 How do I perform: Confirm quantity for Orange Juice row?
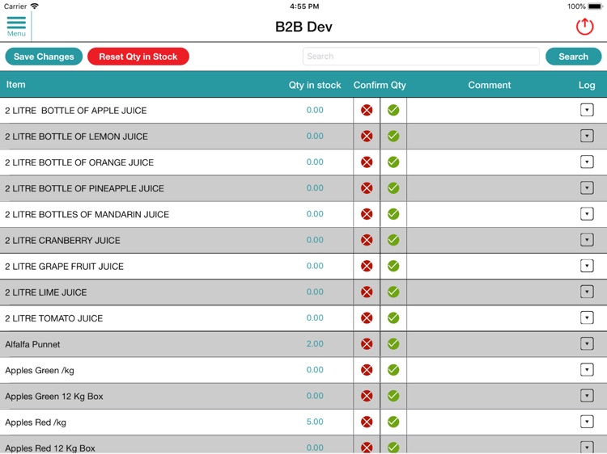pos(393,162)
